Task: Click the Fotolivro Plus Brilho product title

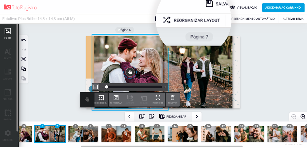Action: click(x=38, y=19)
